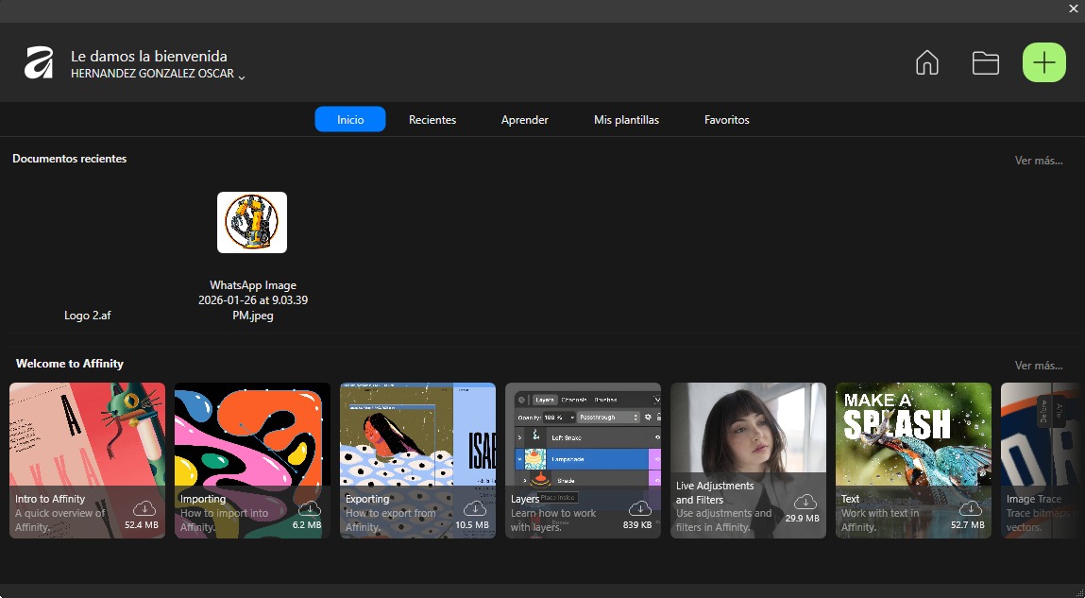The width and height of the screenshot is (1085, 598).
Task: Switch to the Recientes tab
Action: point(432,119)
